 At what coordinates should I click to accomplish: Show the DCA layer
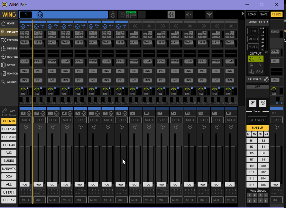click(x=9, y=177)
